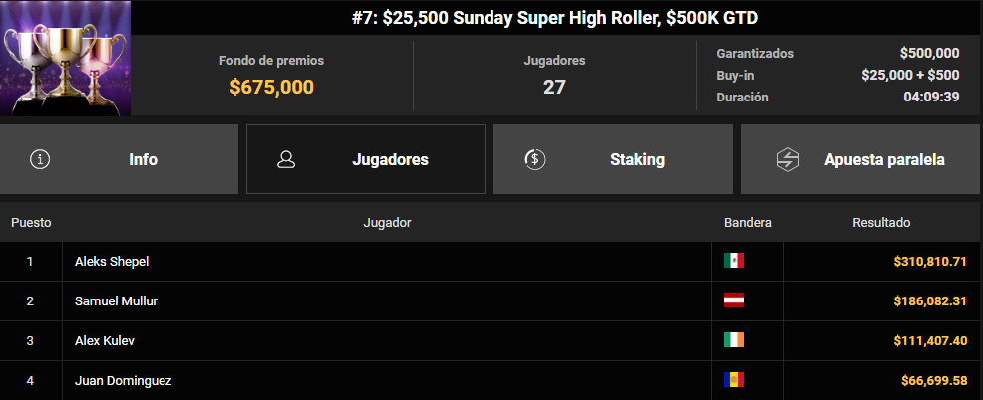Click Samuel Mullur's red-white flag icon

tap(734, 300)
